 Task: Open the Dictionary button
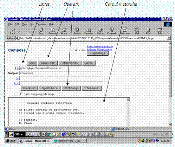71,88
